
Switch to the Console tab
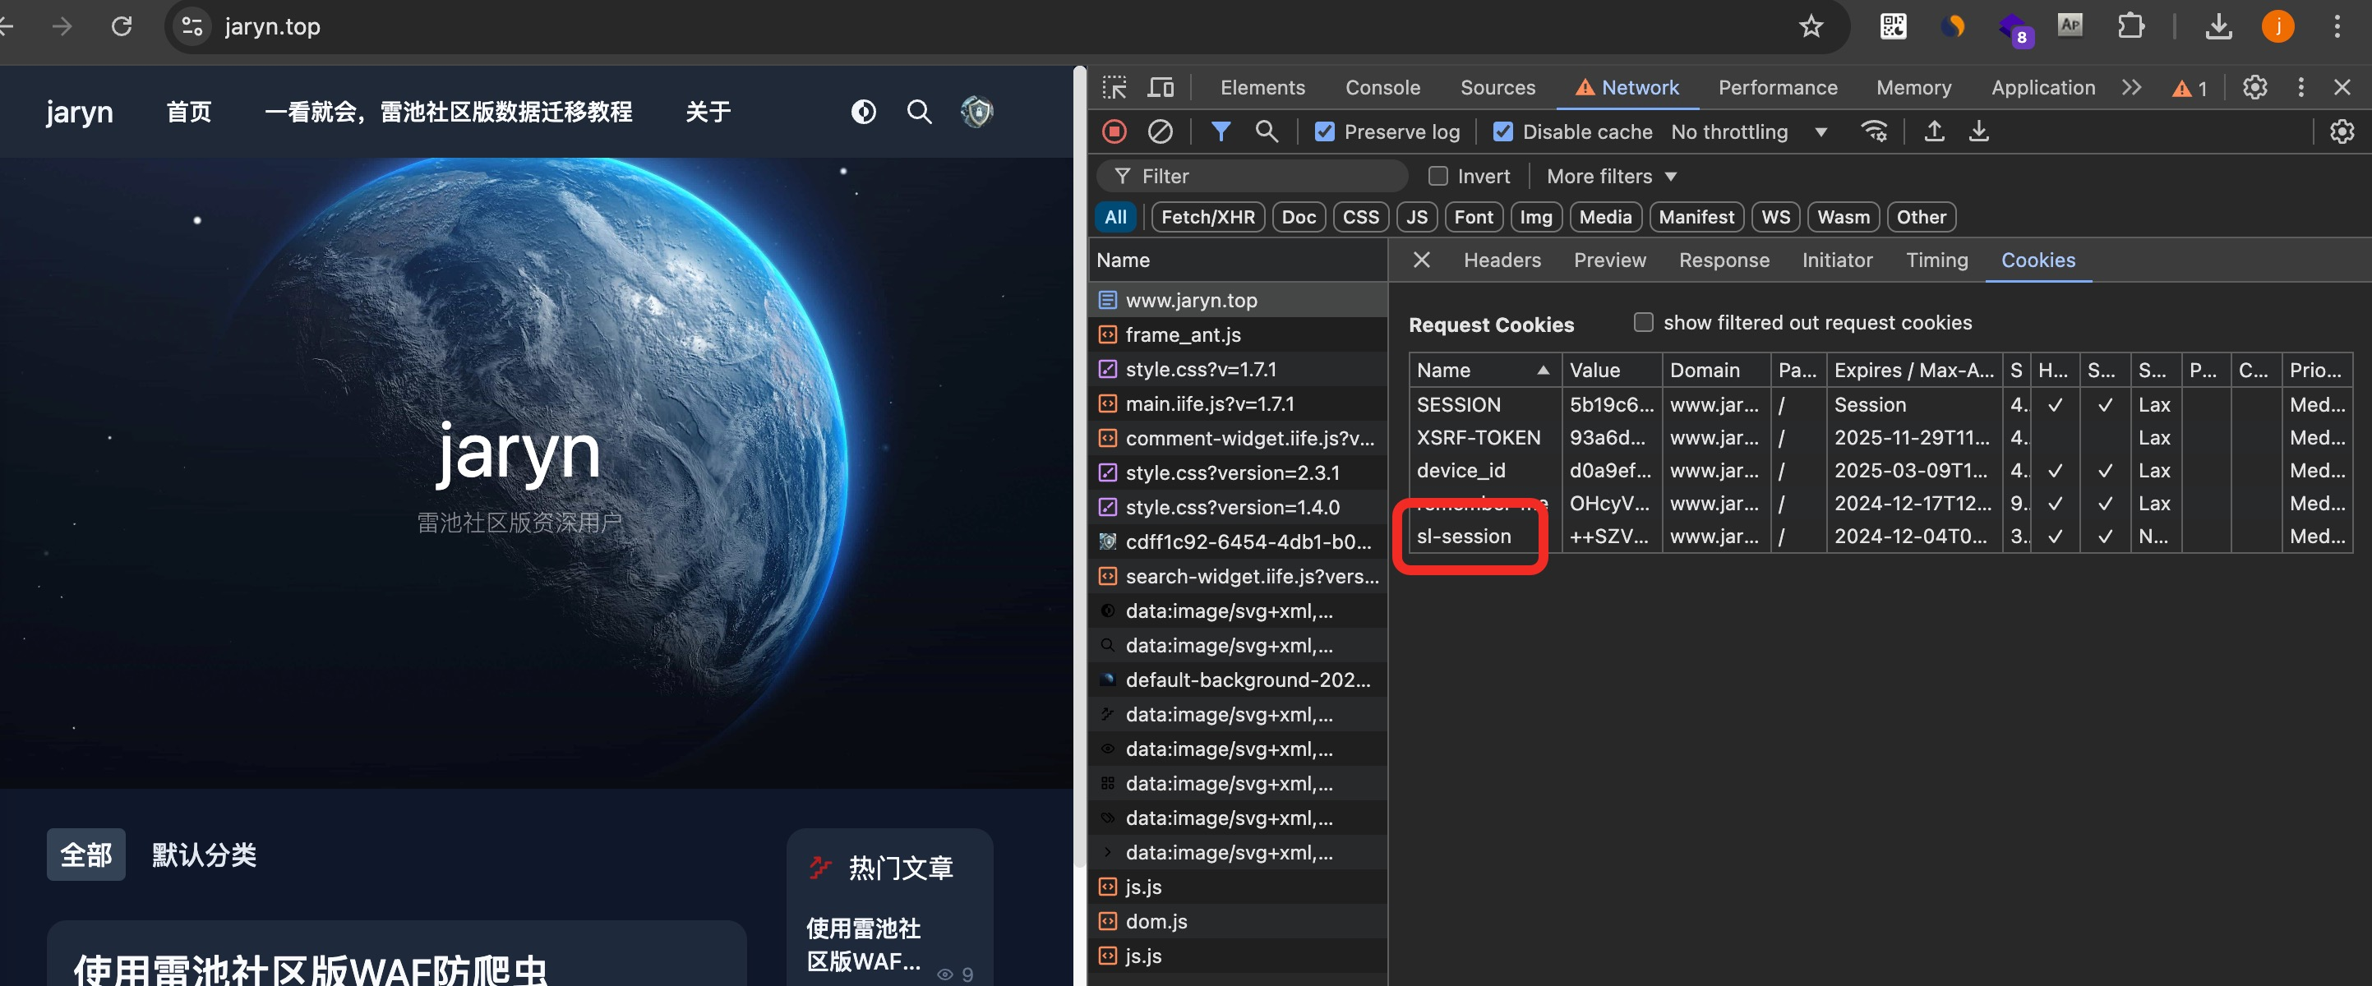1382,87
